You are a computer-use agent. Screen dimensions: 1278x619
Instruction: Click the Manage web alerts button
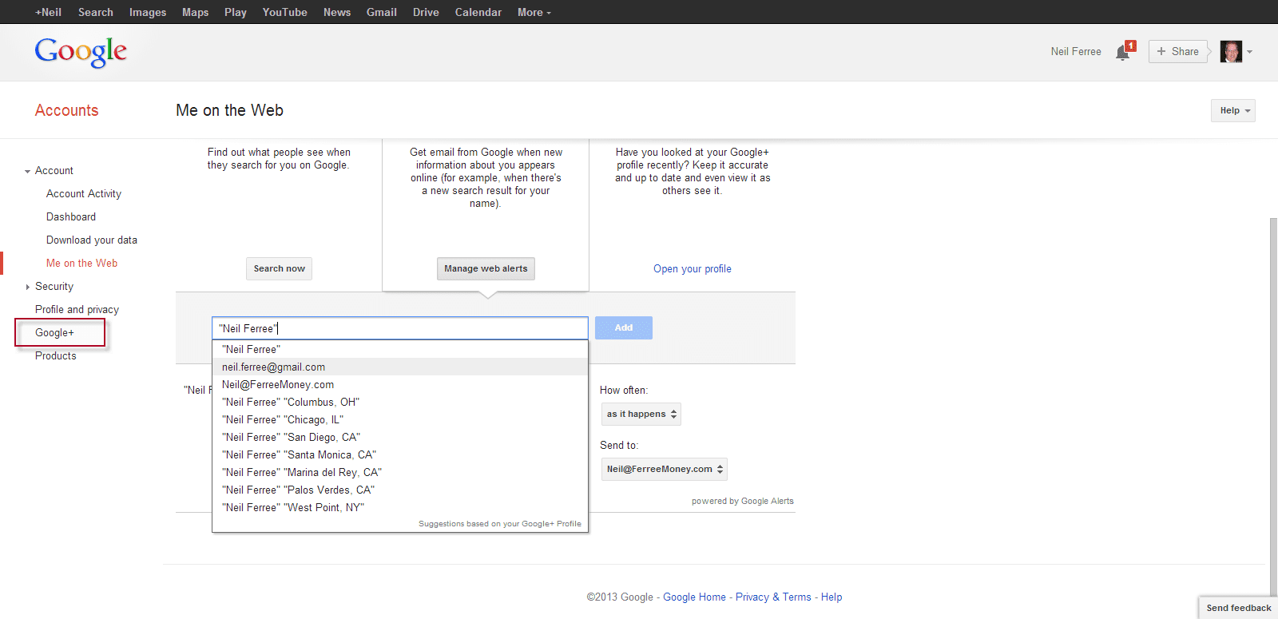point(486,268)
